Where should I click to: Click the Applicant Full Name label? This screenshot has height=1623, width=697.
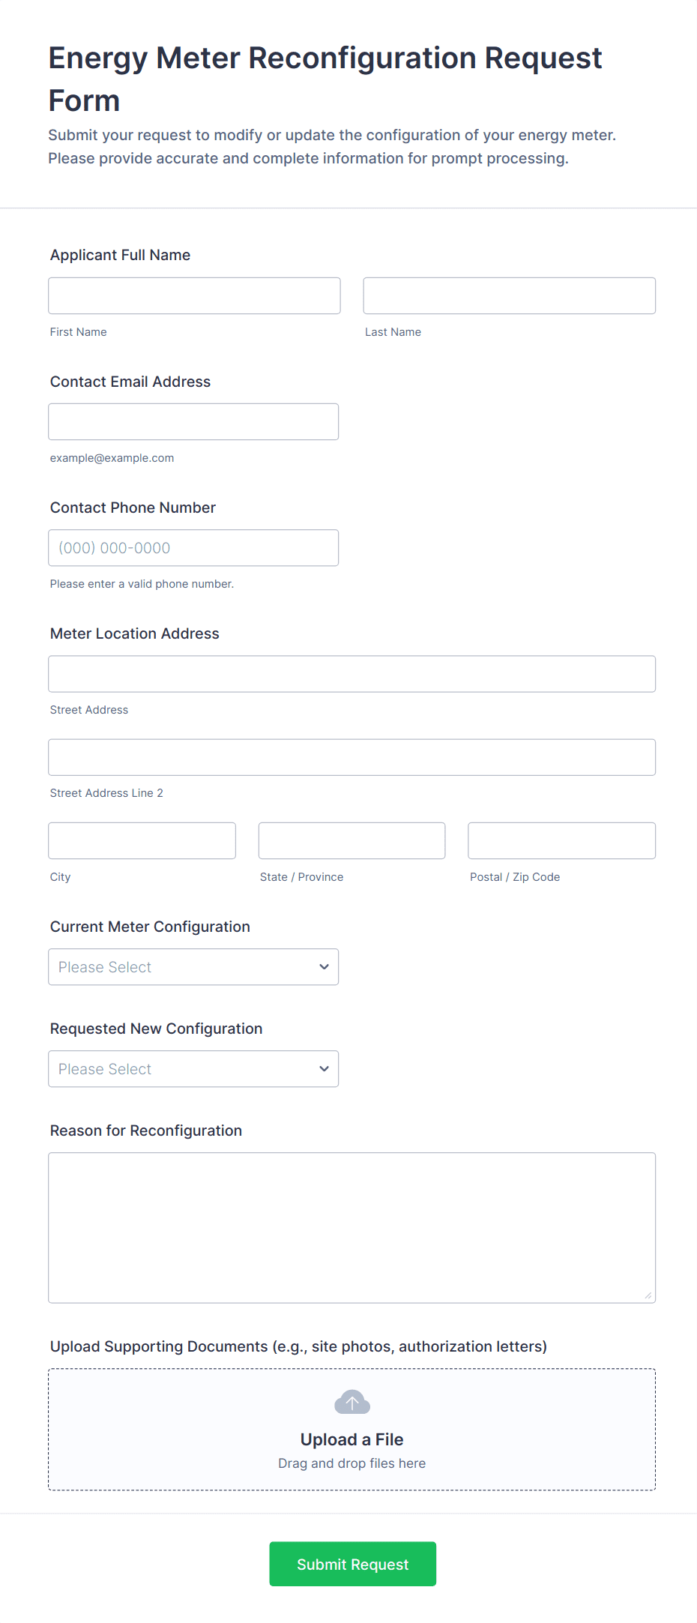120,255
